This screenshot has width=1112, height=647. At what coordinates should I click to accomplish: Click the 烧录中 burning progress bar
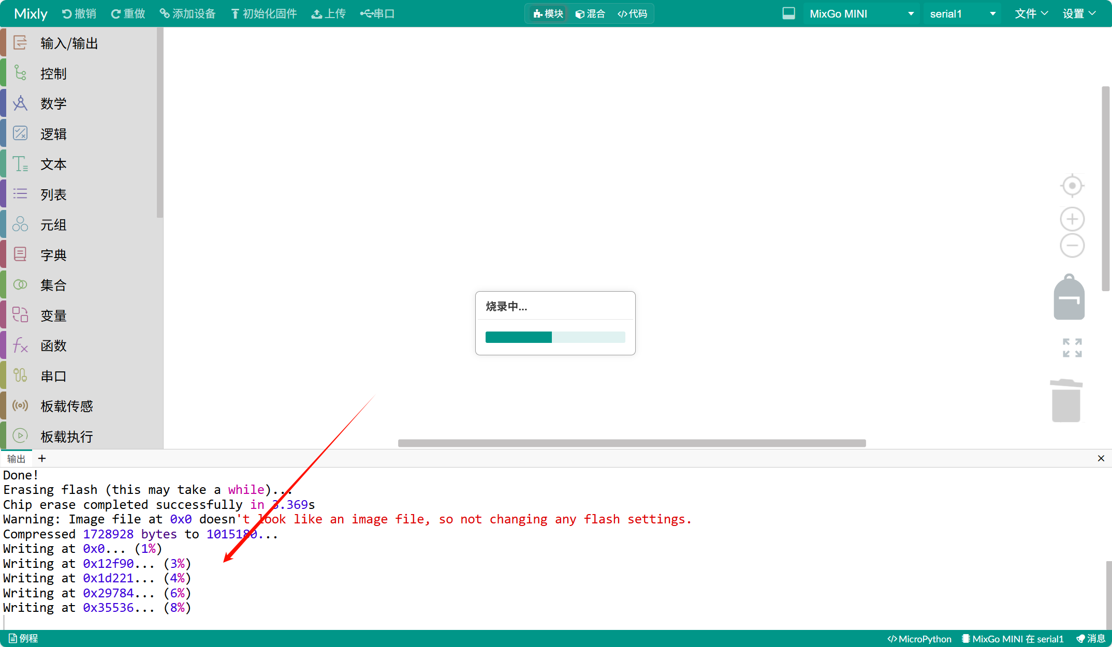555,337
